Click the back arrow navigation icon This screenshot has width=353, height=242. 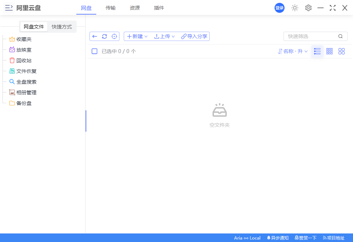pyautogui.click(x=95, y=36)
